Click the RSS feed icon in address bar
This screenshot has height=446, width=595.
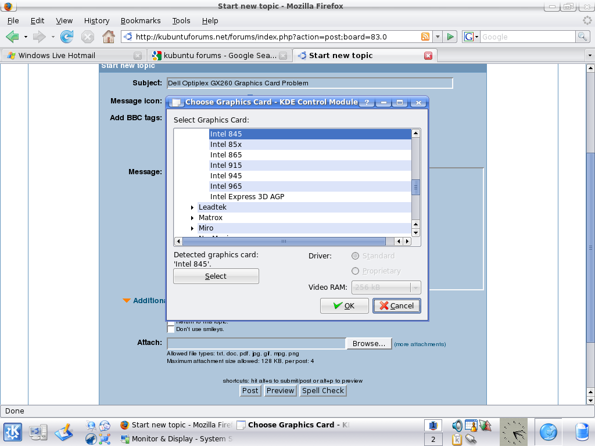tap(425, 37)
